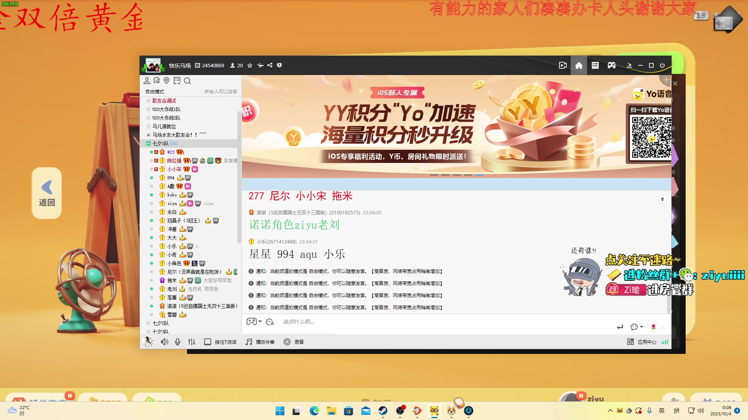Click the scroll-to-top arrow in chat area
The image size is (748, 420).
[x=662, y=199]
